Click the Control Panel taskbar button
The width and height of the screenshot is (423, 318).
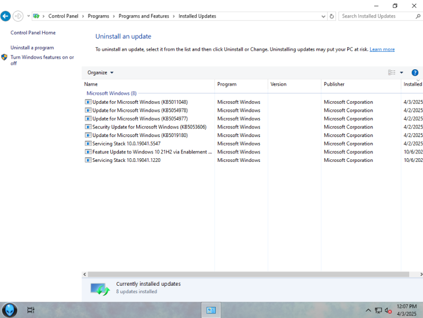click(x=211, y=310)
